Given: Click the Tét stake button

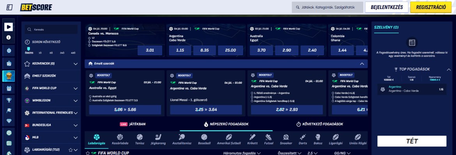Looking at the screenshot, I should click(x=412, y=141).
